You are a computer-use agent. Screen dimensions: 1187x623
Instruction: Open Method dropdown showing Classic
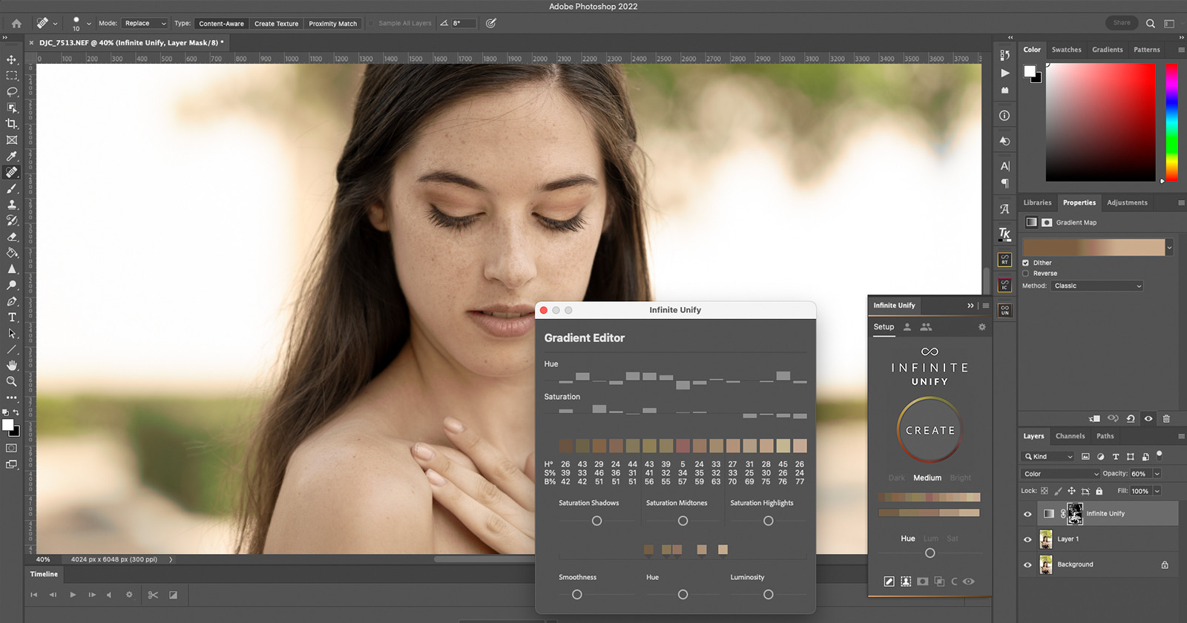(1097, 286)
